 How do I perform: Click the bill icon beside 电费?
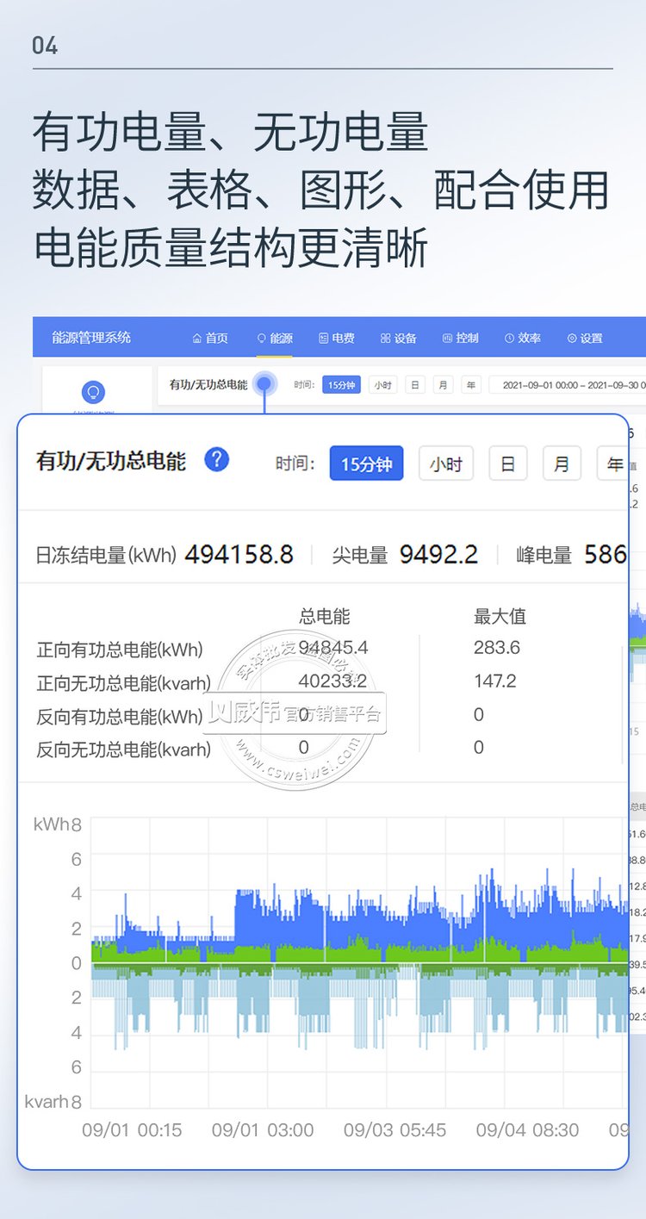click(x=324, y=339)
